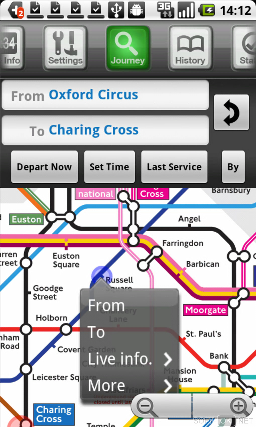The height and width of the screenshot is (427, 256).
Task: Select To in the station popup
Action: point(129,332)
